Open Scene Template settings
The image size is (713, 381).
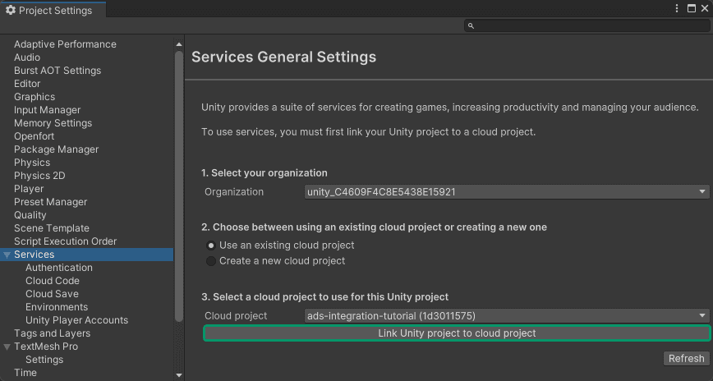coord(52,229)
